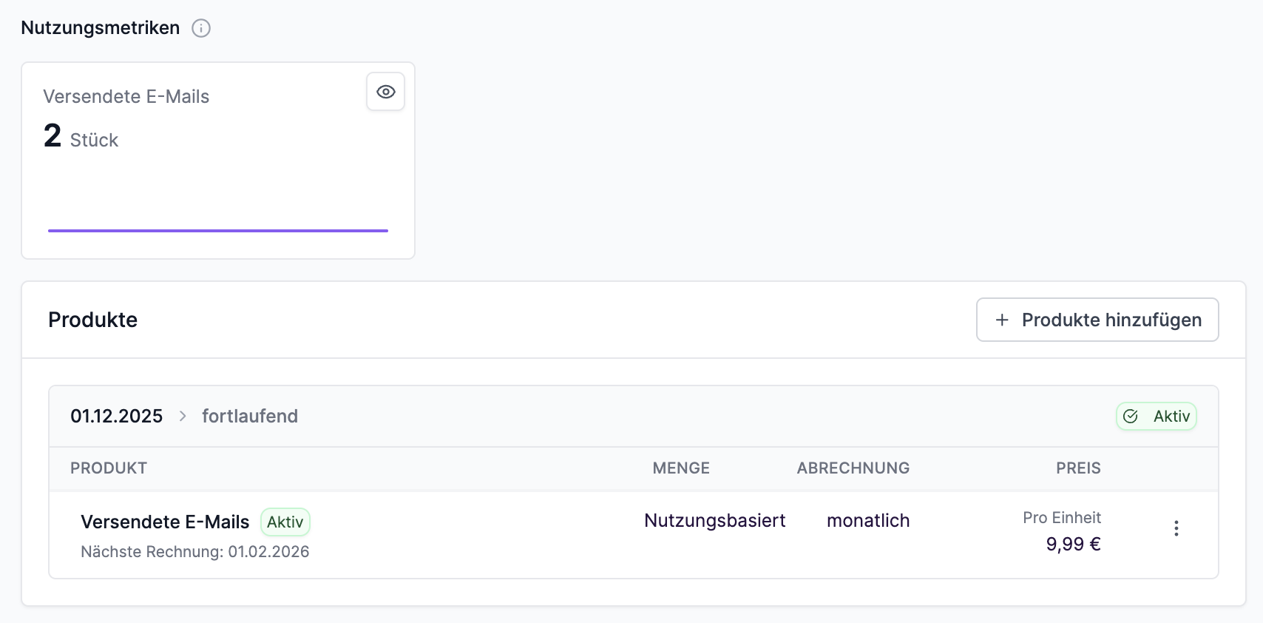Click the green Aktiv tag beside Versendete E-Mails product
Viewport: 1263px width, 623px height.
click(x=285, y=522)
